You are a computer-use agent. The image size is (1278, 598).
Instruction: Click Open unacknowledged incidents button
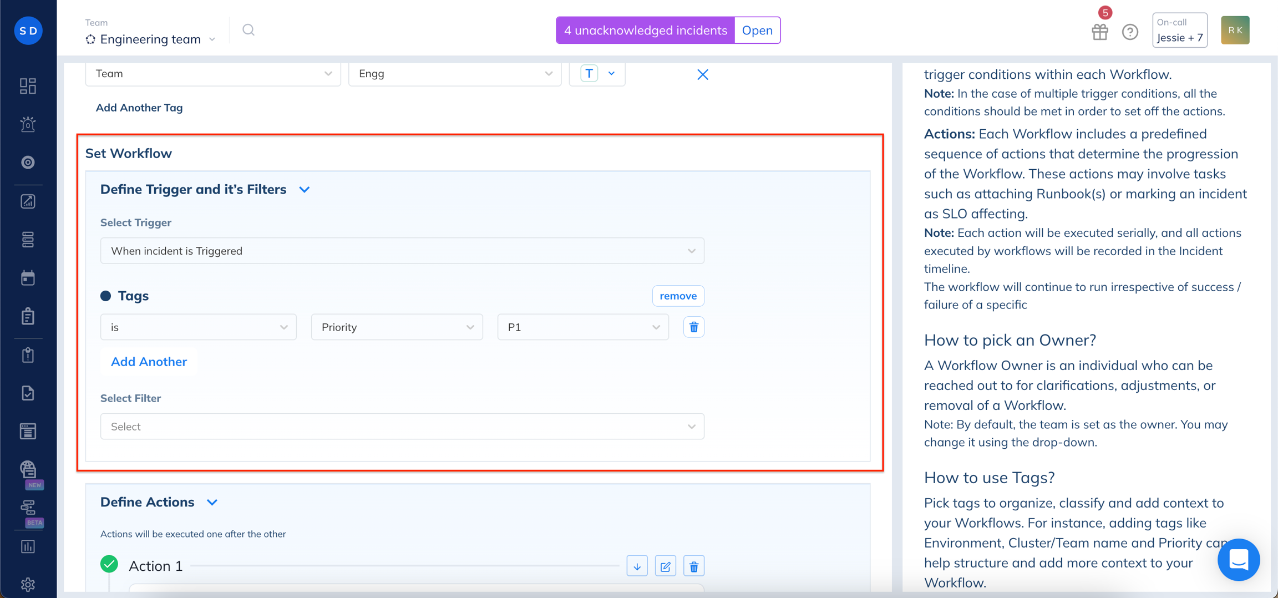(757, 30)
